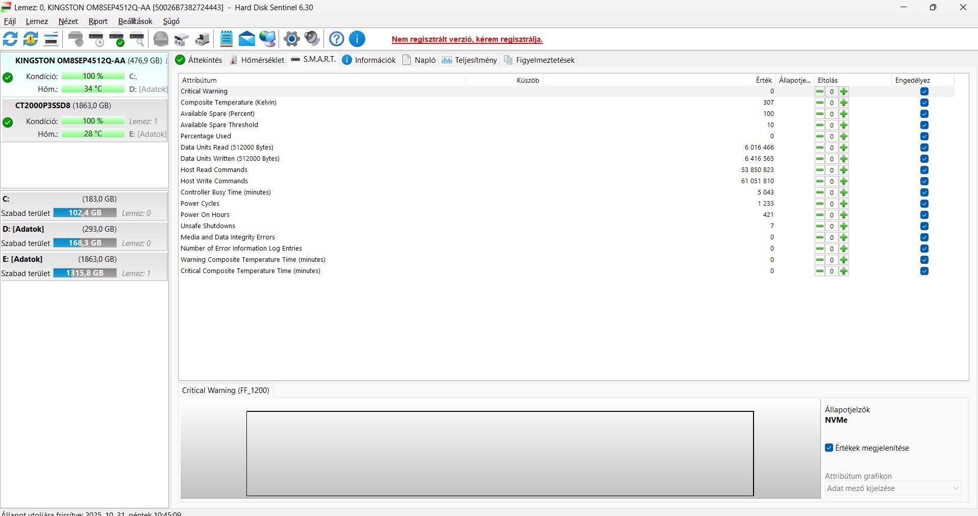Image resolution: width=978 pixels, height=516 pixels.
Task: Click the speaker sound toolbar icon
Action: [312, 39]
